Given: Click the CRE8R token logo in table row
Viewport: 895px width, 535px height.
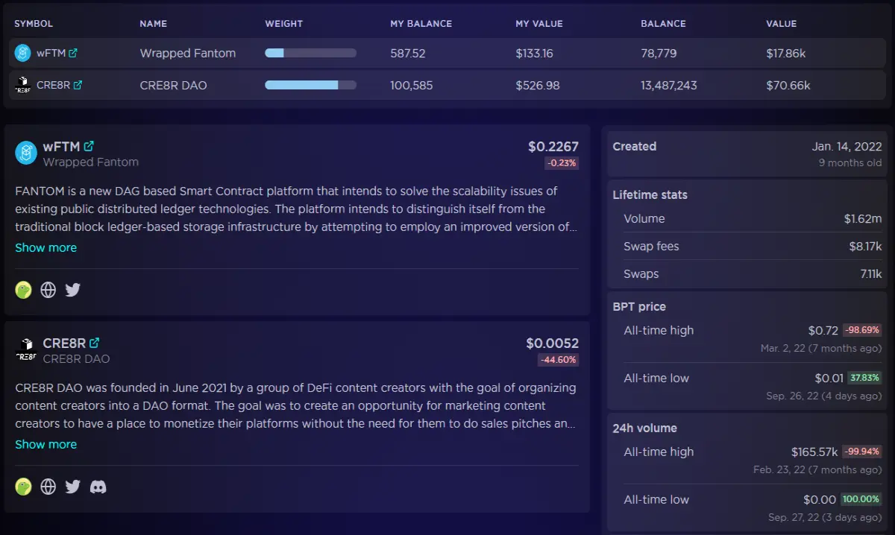Looking at the screenshot, I should tap(23, 85).
